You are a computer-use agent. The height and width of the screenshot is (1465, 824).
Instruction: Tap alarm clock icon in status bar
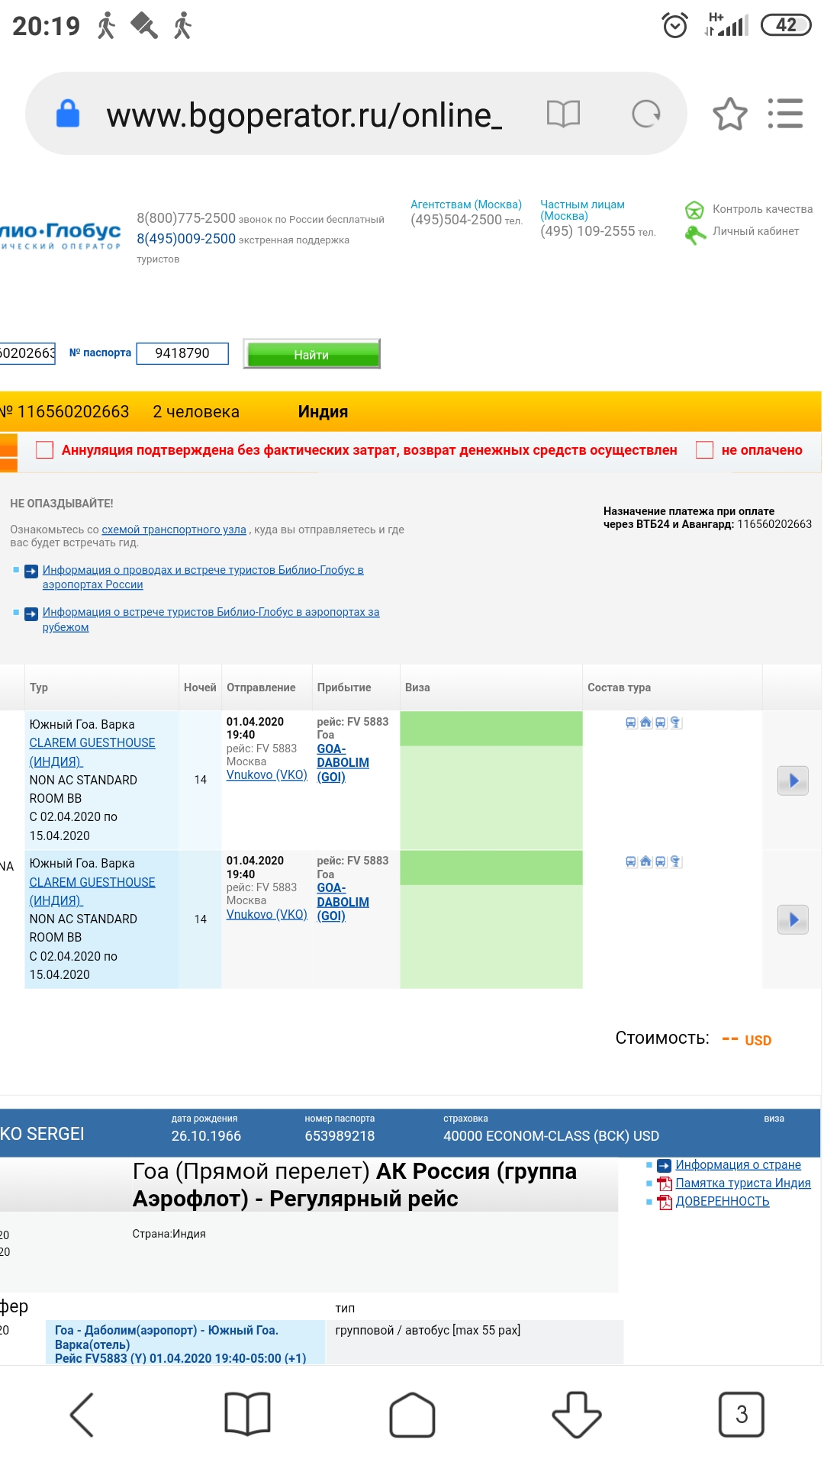click(x=675, y=25)
